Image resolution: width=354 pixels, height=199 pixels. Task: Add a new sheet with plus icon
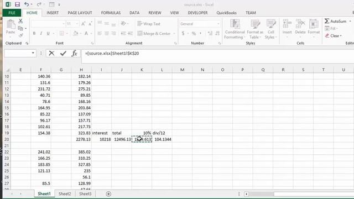[108, 194]
